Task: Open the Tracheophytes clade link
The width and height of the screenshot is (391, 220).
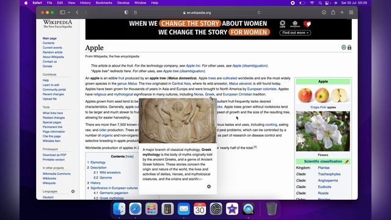Action: tap(329, 174)
